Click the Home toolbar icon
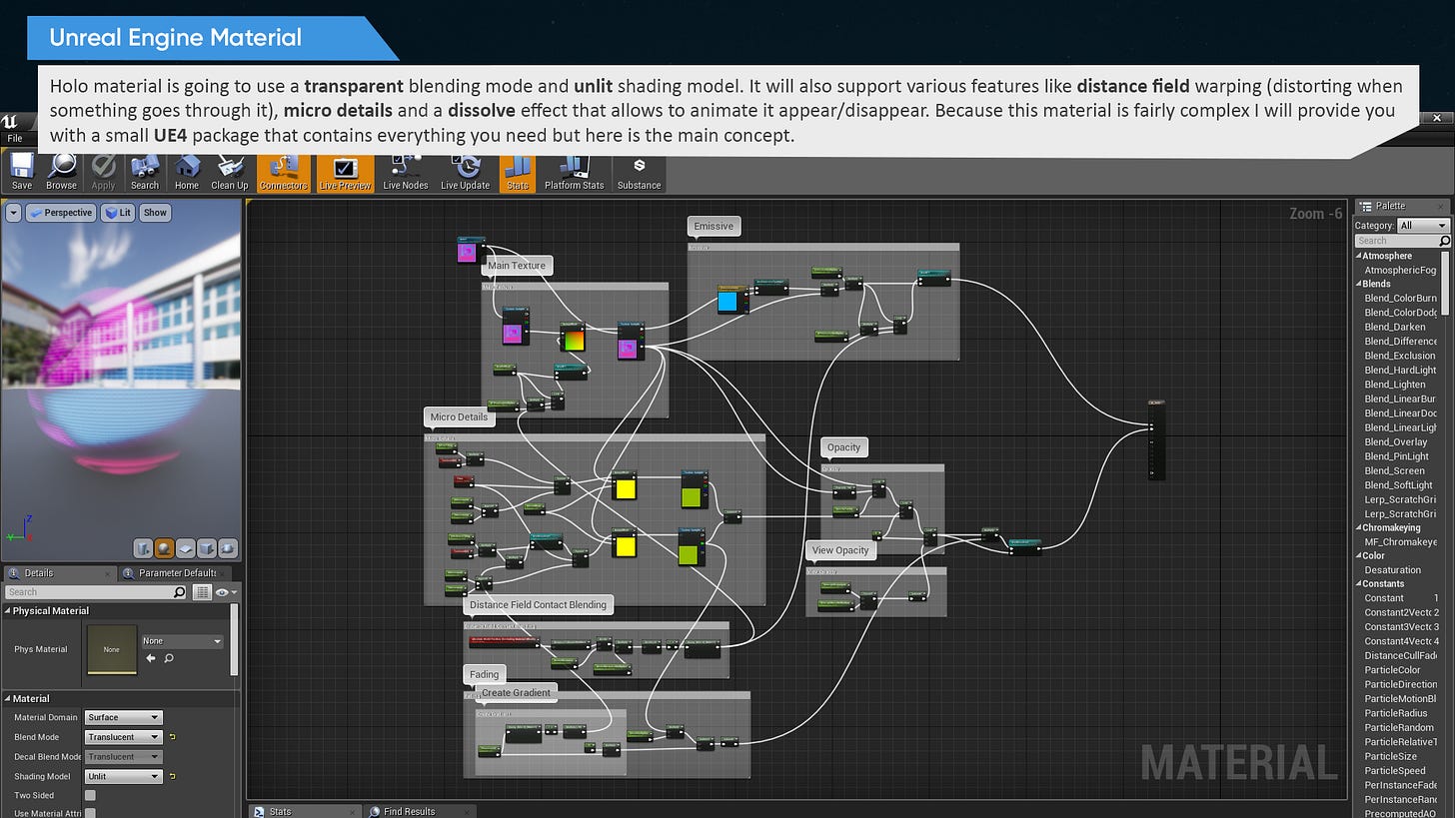 (x=187, y=172)
